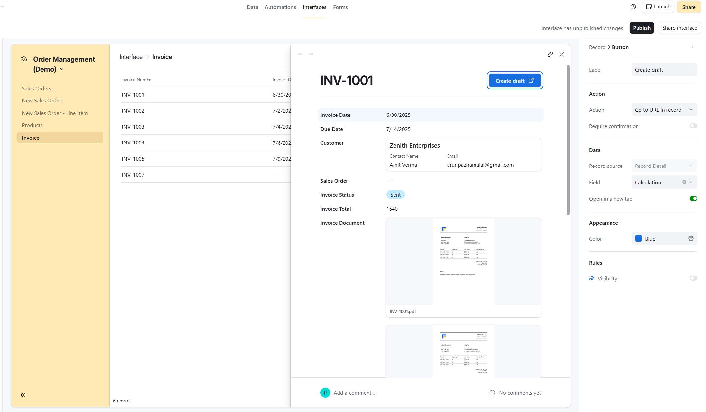The width and height of the screenshot is (706, 412).
Task: Click the Share interface button
Action: tap(679, 28)
